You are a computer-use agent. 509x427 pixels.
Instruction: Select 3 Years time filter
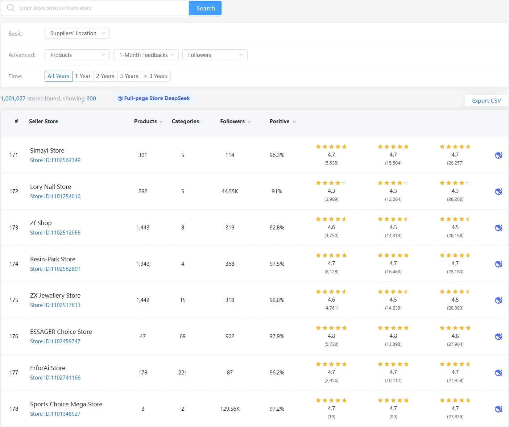point(129,76)
